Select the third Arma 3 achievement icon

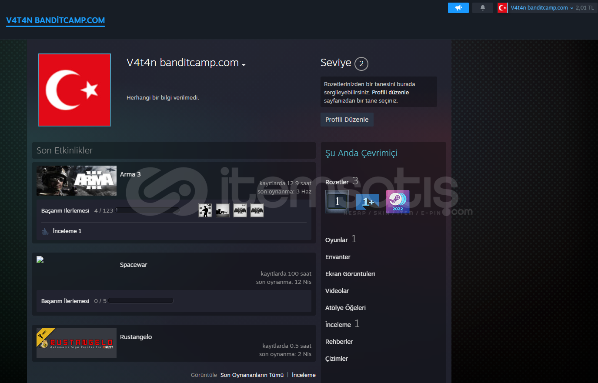coord(240,210)
